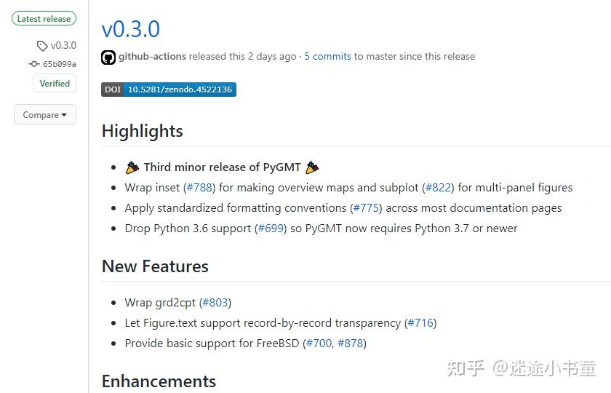Screen dimensions: 611x393
Task: Open pull request #716 link
Action: [420, 323]
